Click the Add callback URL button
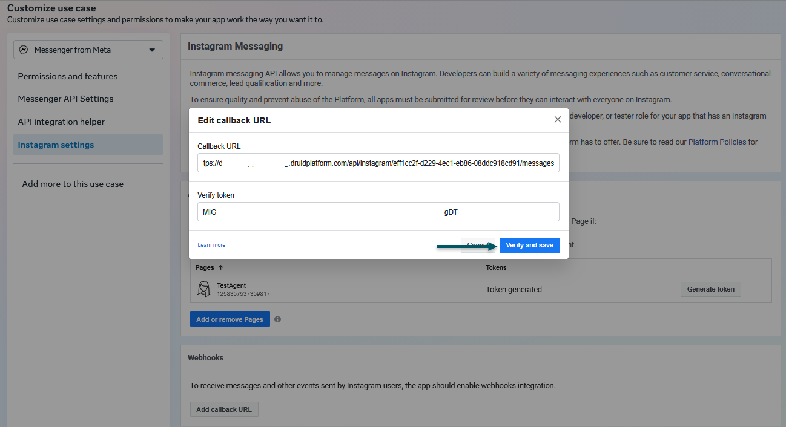786x427 pixels. tap(224, 409)
